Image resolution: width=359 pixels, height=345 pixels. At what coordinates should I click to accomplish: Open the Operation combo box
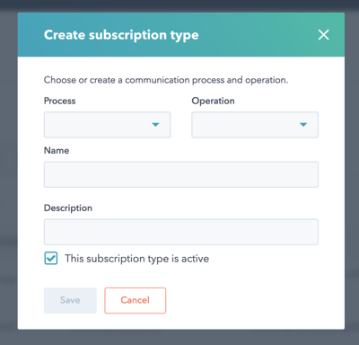tap(255, 125)
